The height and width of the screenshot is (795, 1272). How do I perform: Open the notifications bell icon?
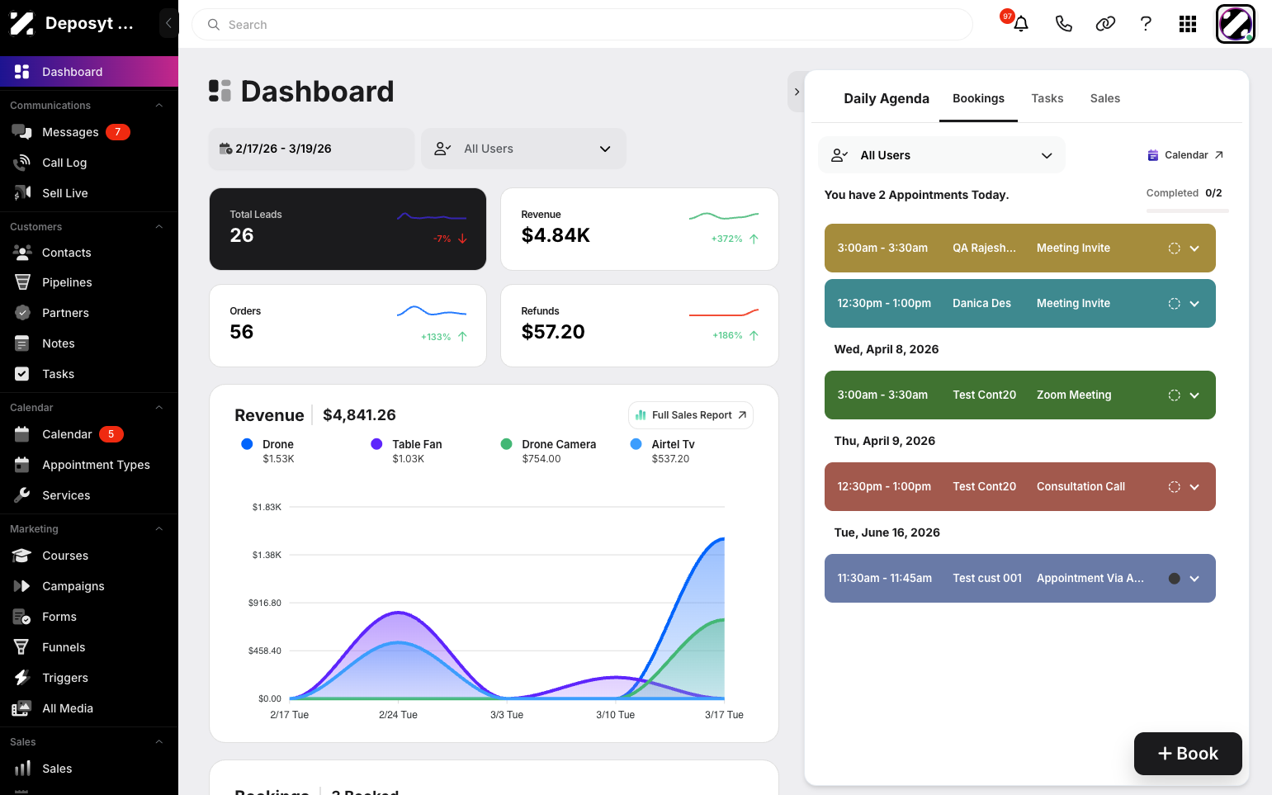1021,24
